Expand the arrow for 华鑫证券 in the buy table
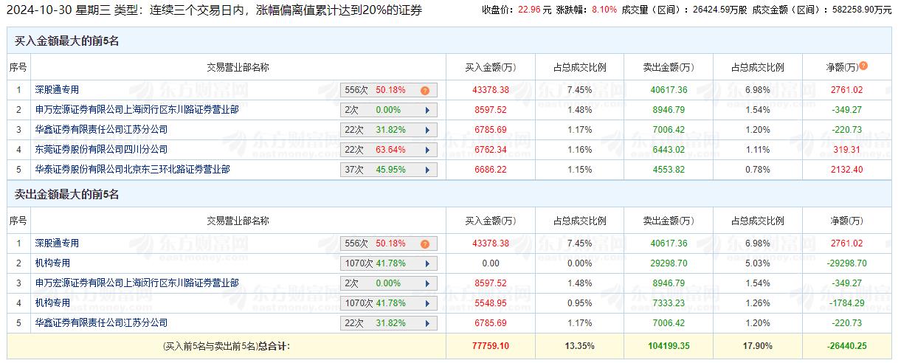Viewport: 901px width, 363px height. click(x=427, y=130)
